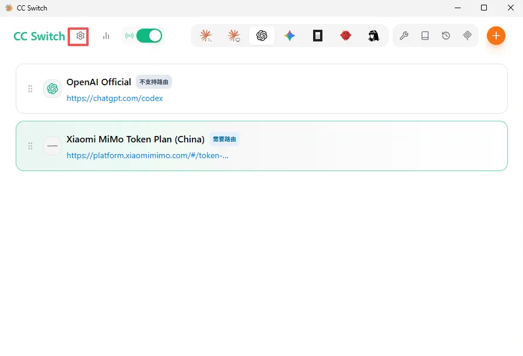Viewport: 523px width, 356px height.
Task: Click the 不支持路由 badge
Action: coord(154,82)
